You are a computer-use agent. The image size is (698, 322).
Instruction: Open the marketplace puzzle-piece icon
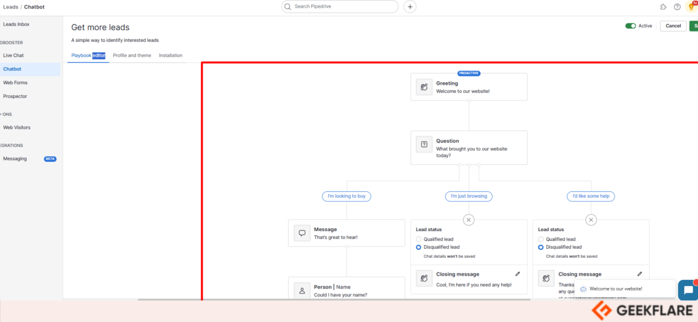click(x=663, y=7)
